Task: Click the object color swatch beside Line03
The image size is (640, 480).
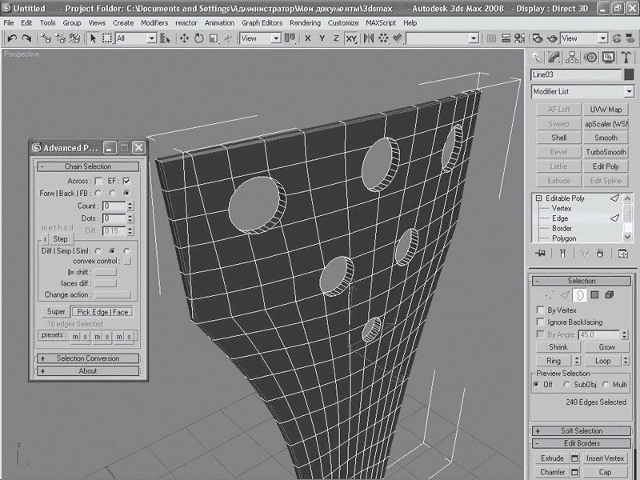Action: tap(629, 74)
